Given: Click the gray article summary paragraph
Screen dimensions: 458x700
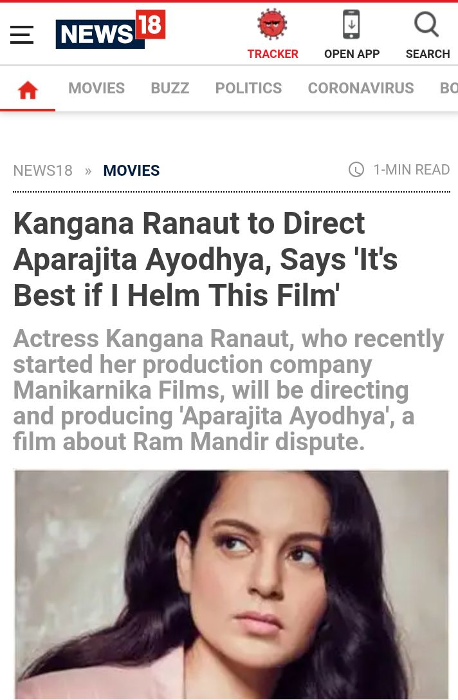Looking at the screenshot, I should pyautogui.click(x=229, y=390).
